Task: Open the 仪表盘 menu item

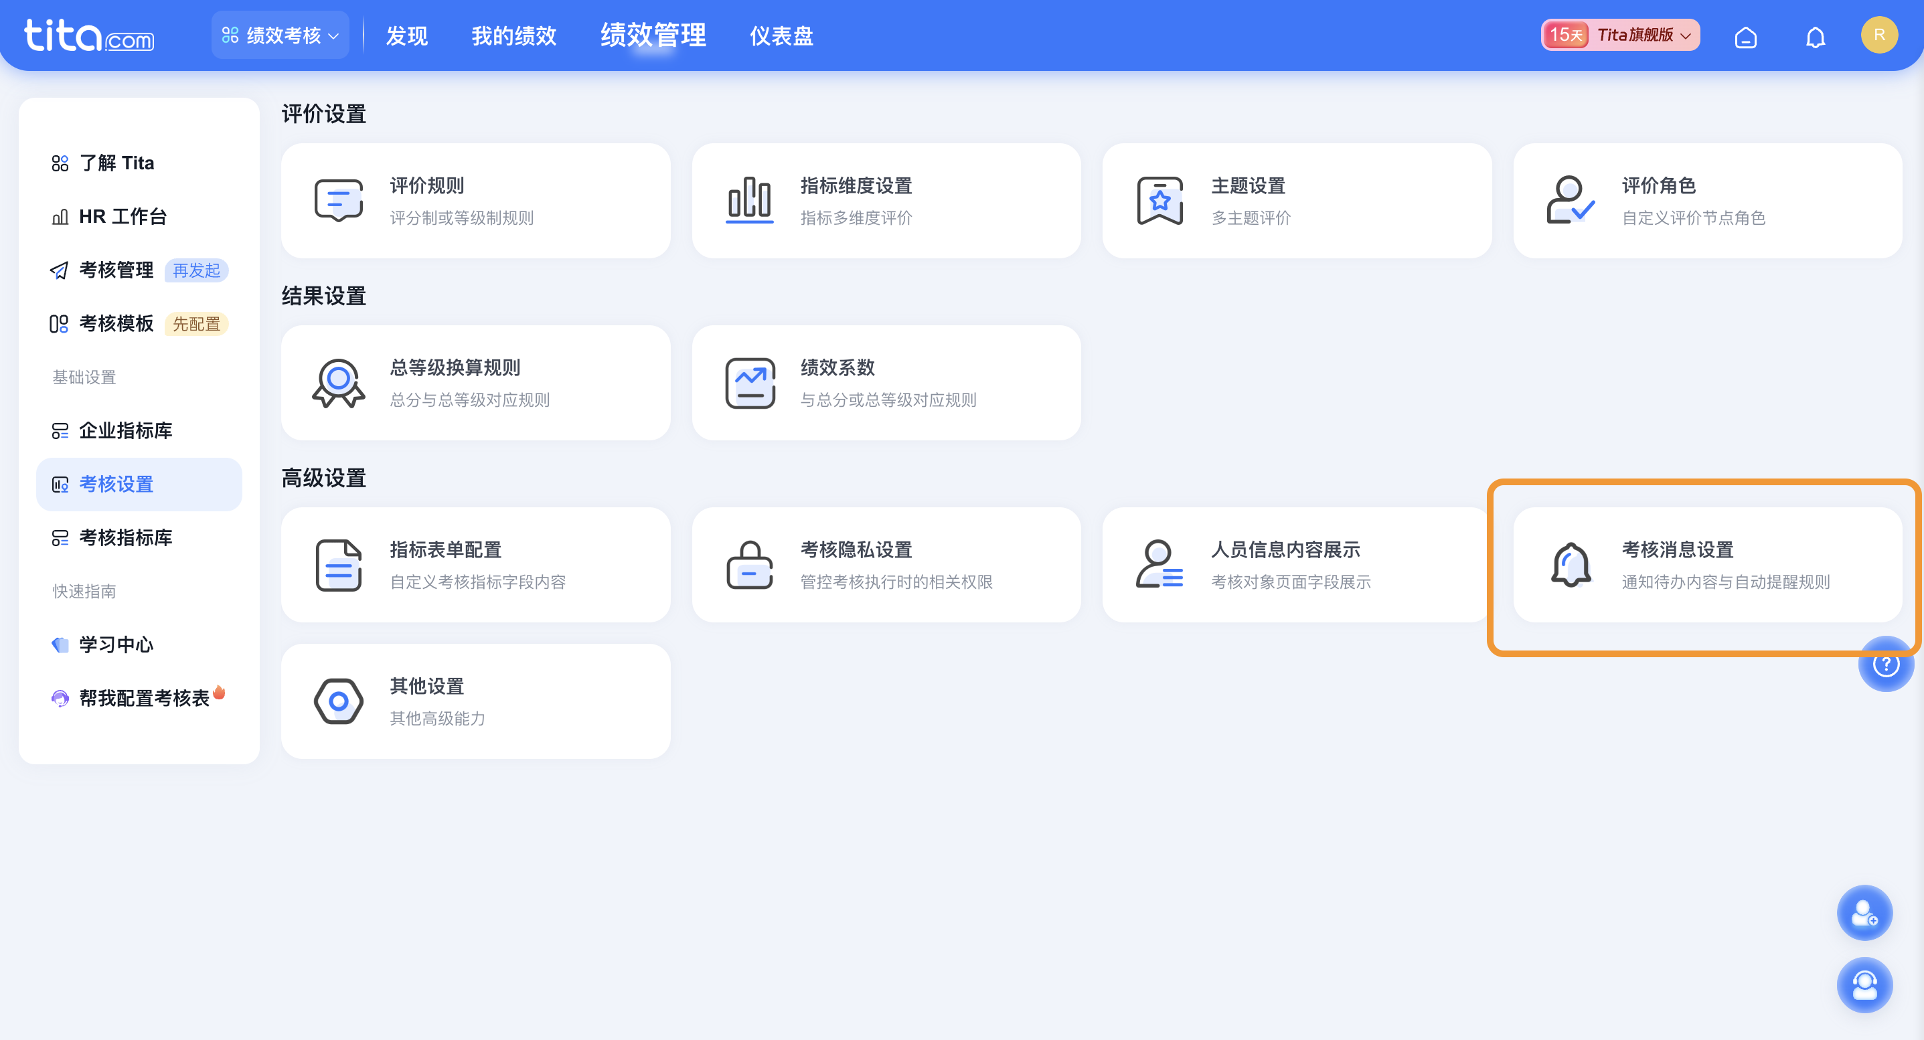Action: (781, 35)
